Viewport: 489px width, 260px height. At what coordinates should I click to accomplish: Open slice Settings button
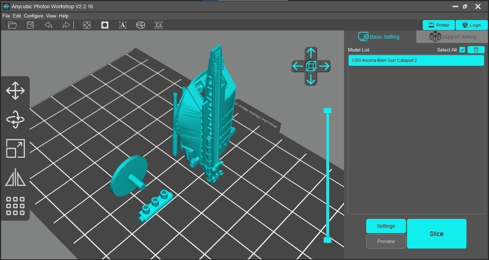click(386, 226)
